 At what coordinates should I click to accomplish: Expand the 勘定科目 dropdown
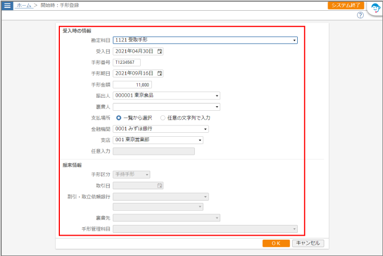click(294, 41)
